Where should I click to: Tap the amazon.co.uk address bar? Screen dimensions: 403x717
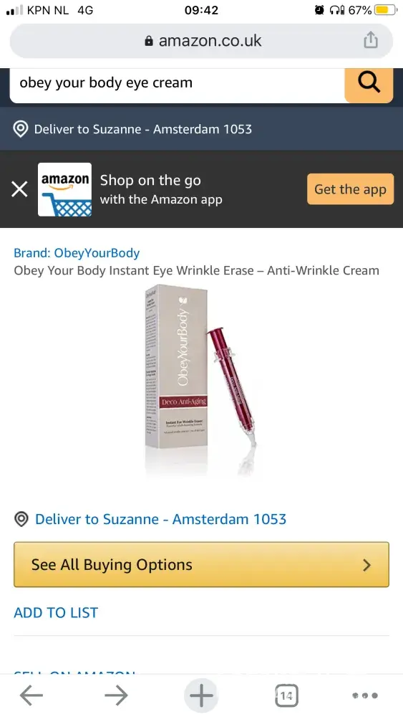201,41
